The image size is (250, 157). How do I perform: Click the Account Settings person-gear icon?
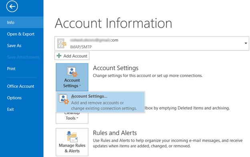tap(72, 72)
